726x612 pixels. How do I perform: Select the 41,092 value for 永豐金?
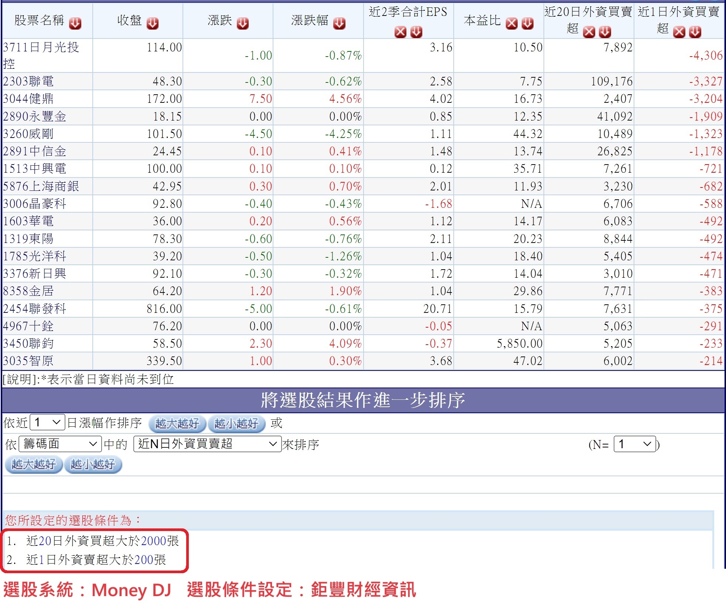point(615,116)
